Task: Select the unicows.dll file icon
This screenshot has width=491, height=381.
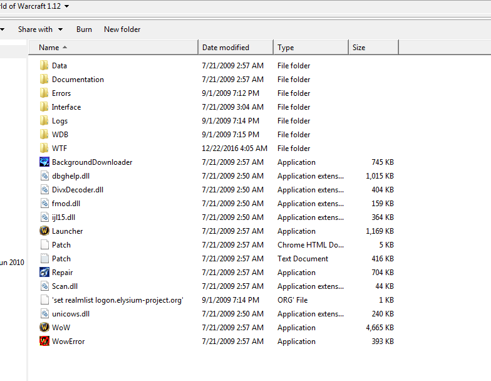Action: click(x=44, y=313)
